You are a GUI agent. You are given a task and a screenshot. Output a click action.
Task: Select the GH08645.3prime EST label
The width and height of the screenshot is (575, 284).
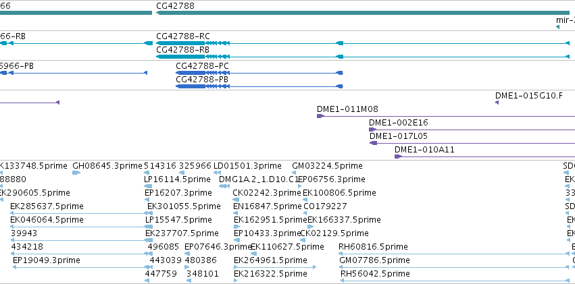(x=107, y=166)
